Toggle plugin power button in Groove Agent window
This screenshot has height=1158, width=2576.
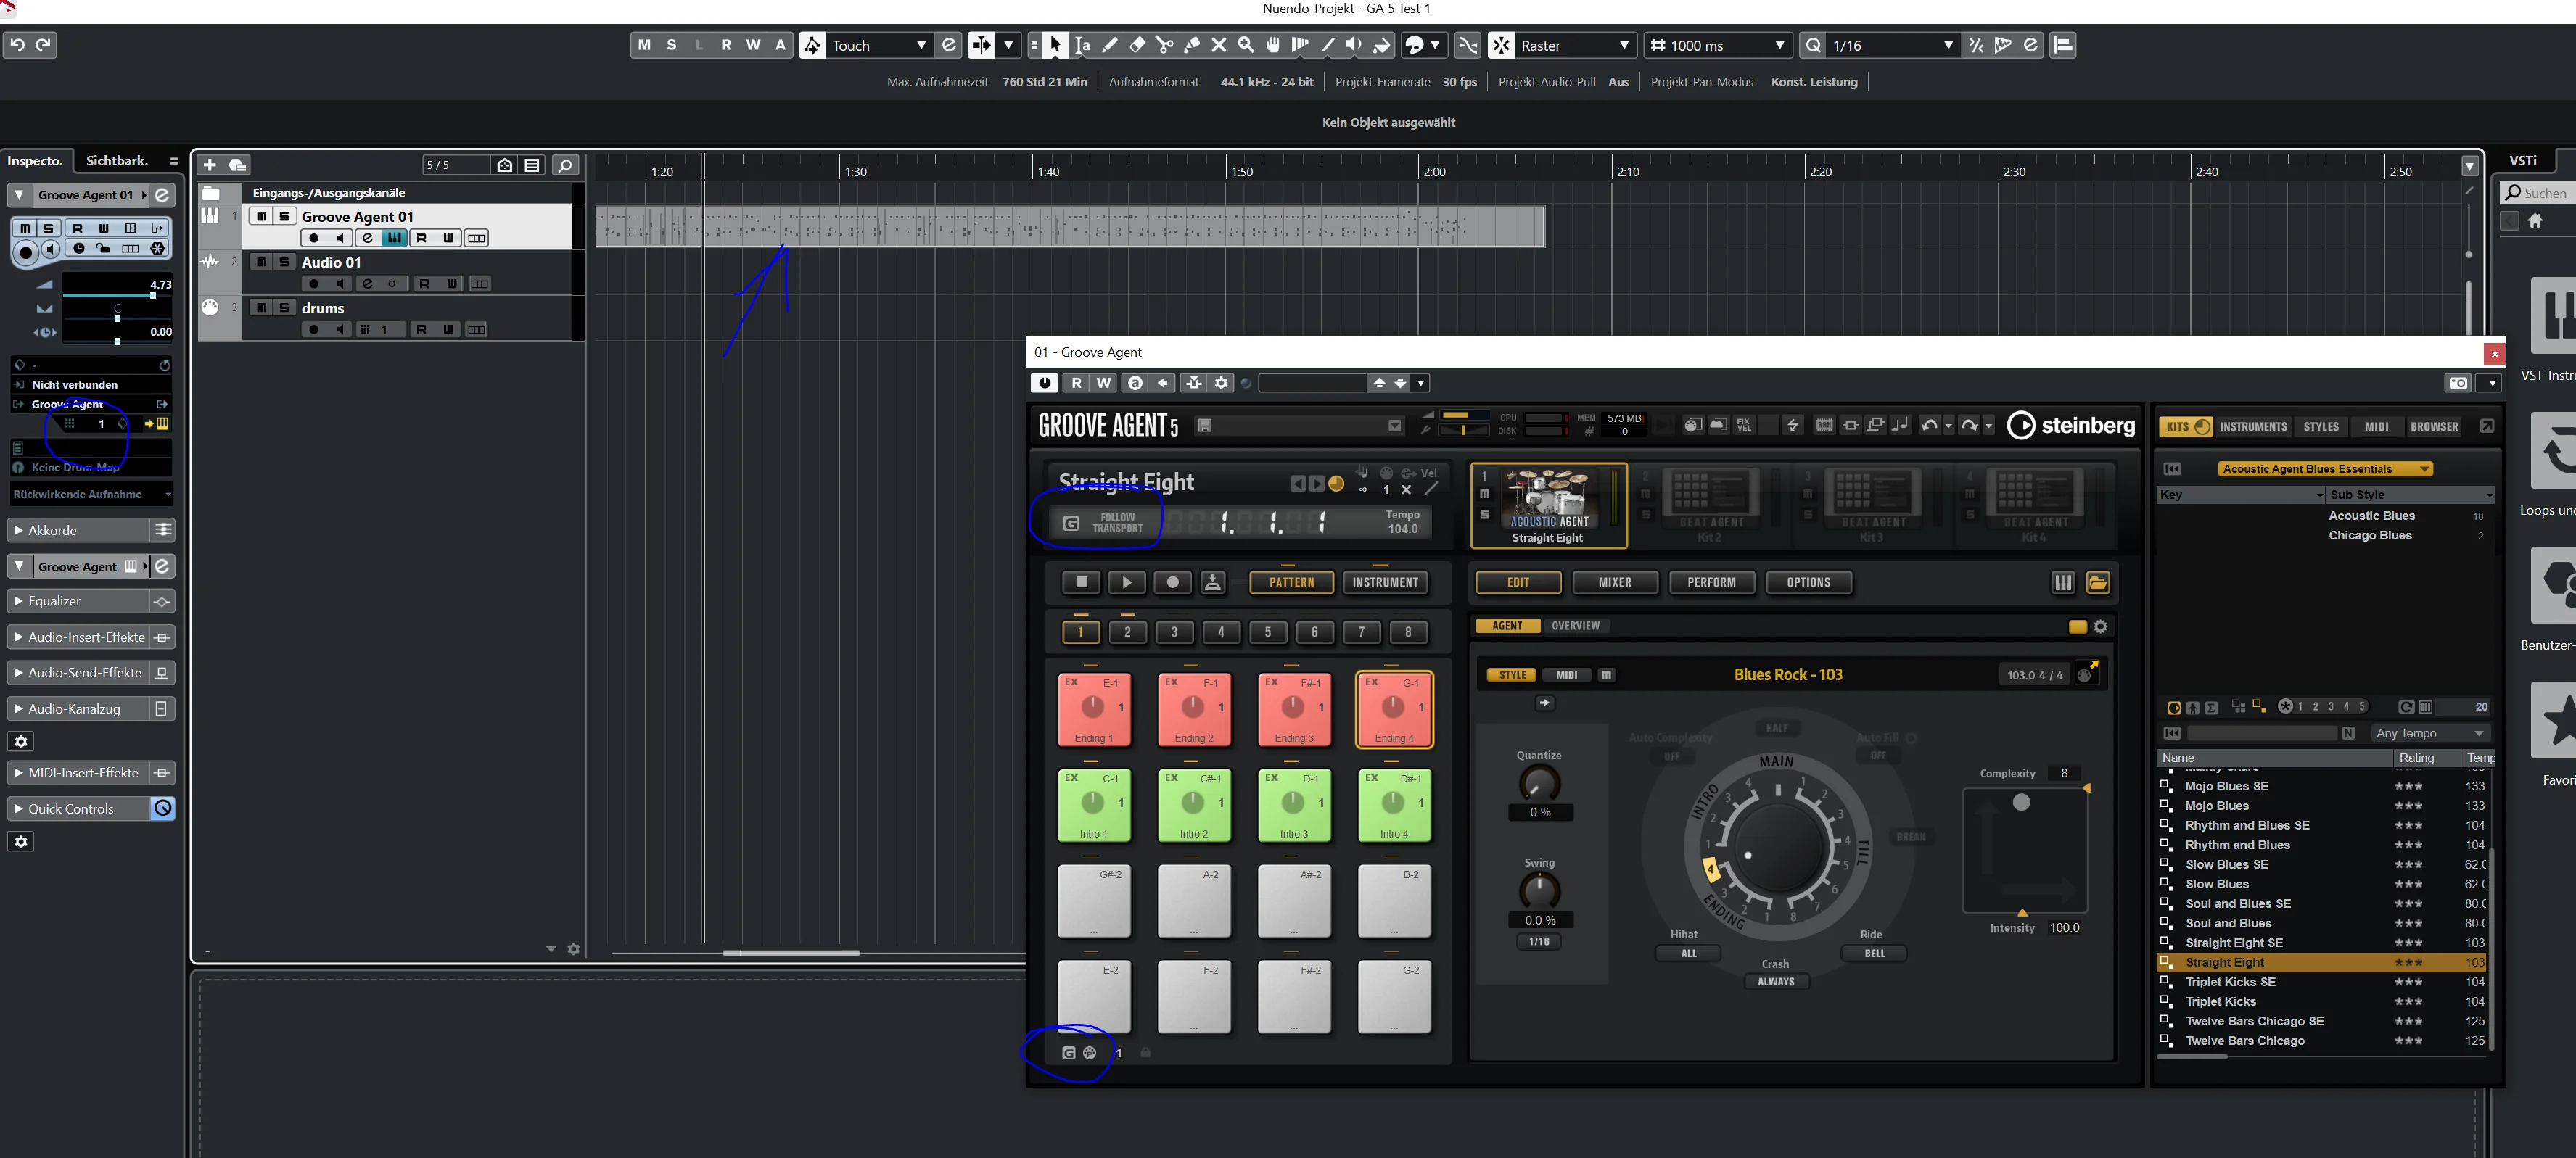[1044, 383]
